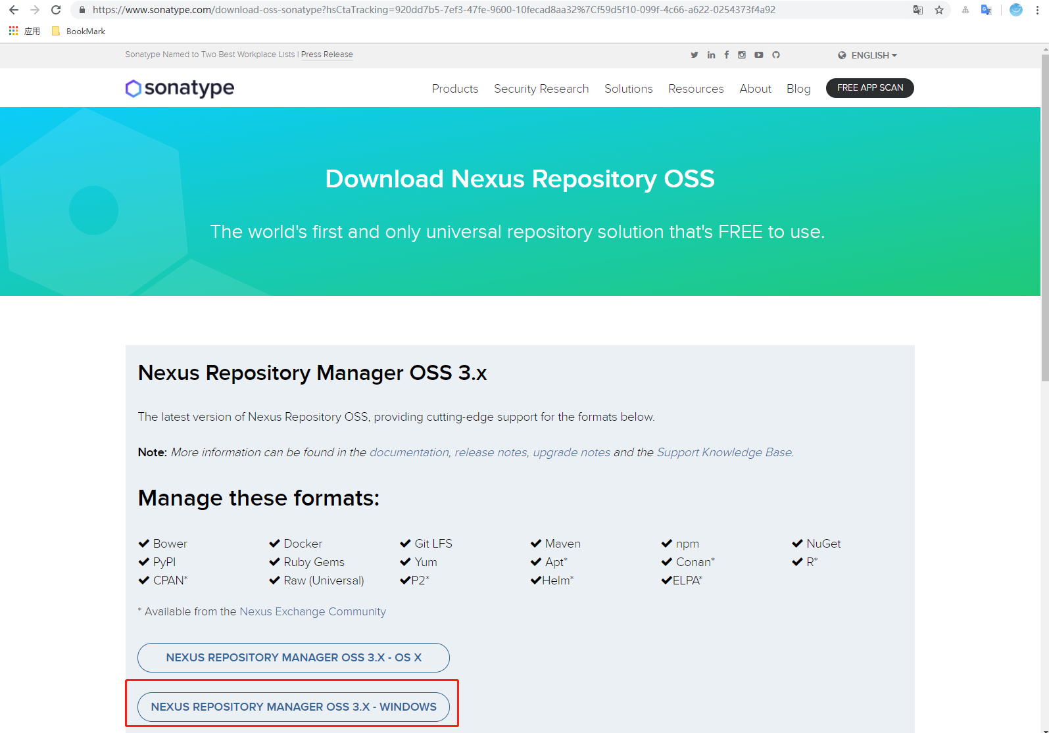Click the 'Manage these formats:' heading
The image size is (1049, 733).
click(x=258, y=498)
